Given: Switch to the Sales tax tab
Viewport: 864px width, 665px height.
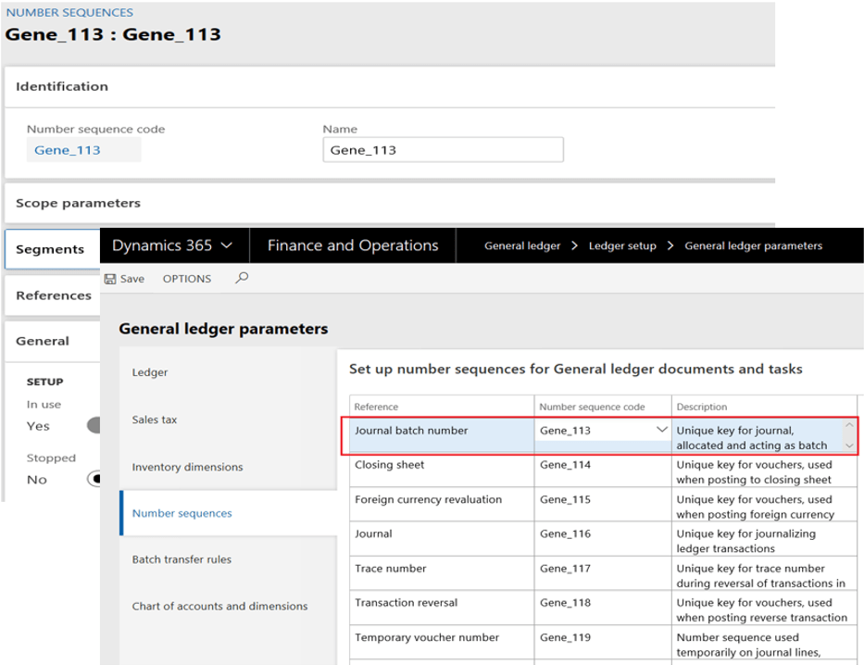Looking at the screenshot, I should point(154,420).
